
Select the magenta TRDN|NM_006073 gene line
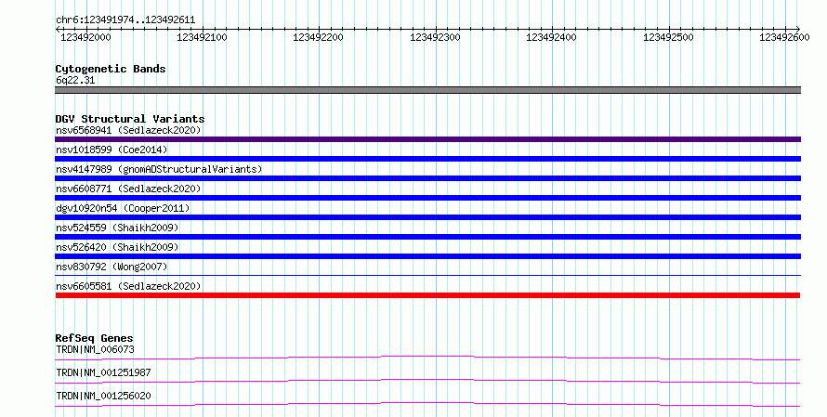427,358
